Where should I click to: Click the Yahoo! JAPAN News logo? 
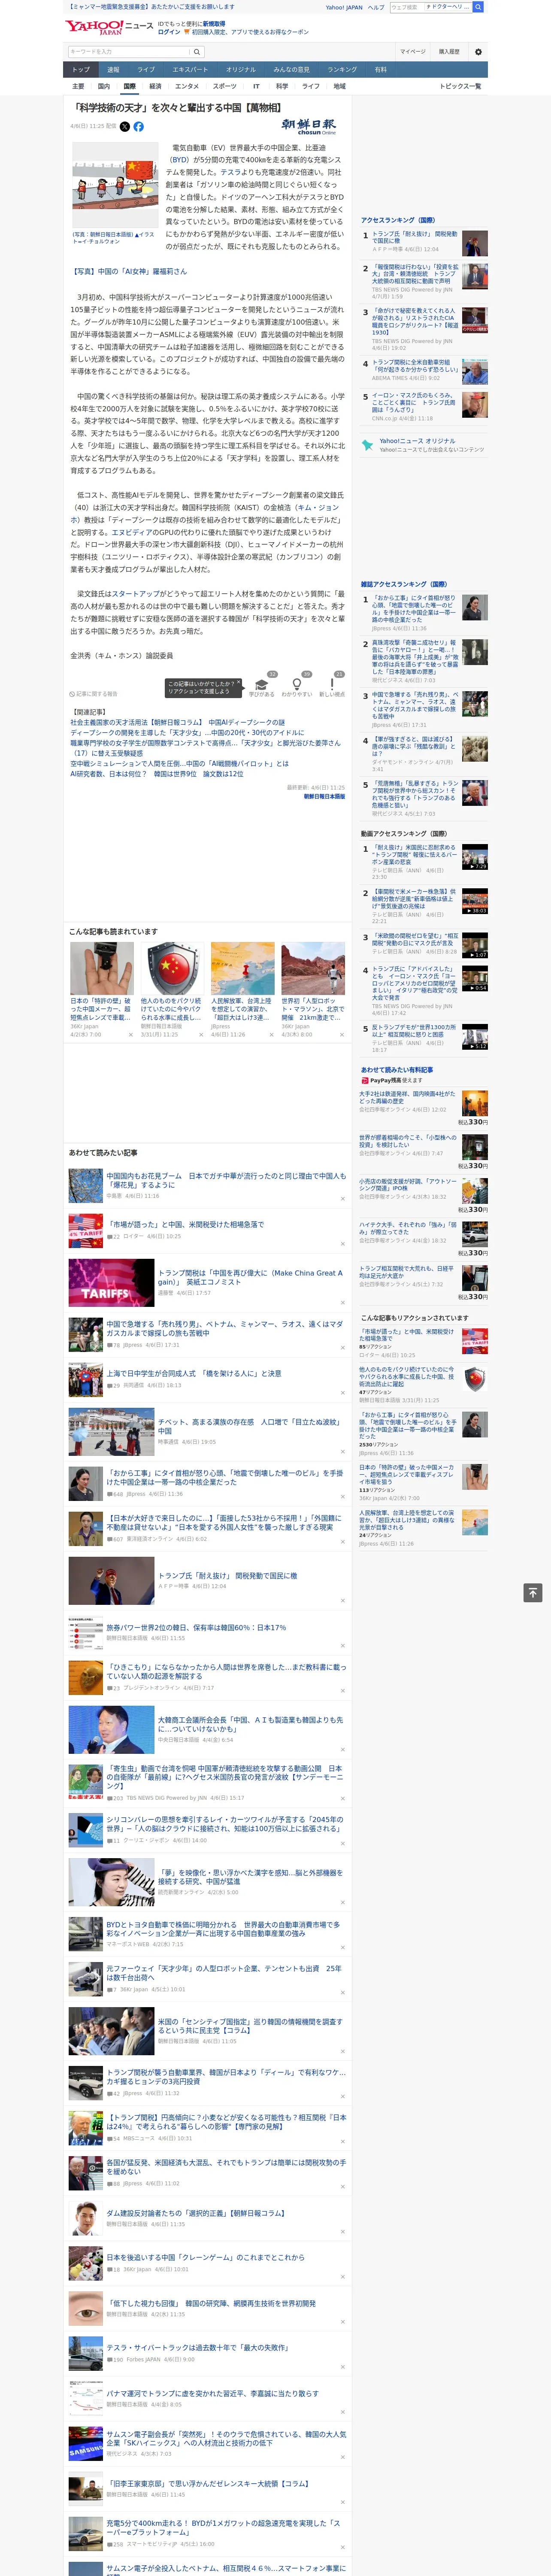[109, 27]
